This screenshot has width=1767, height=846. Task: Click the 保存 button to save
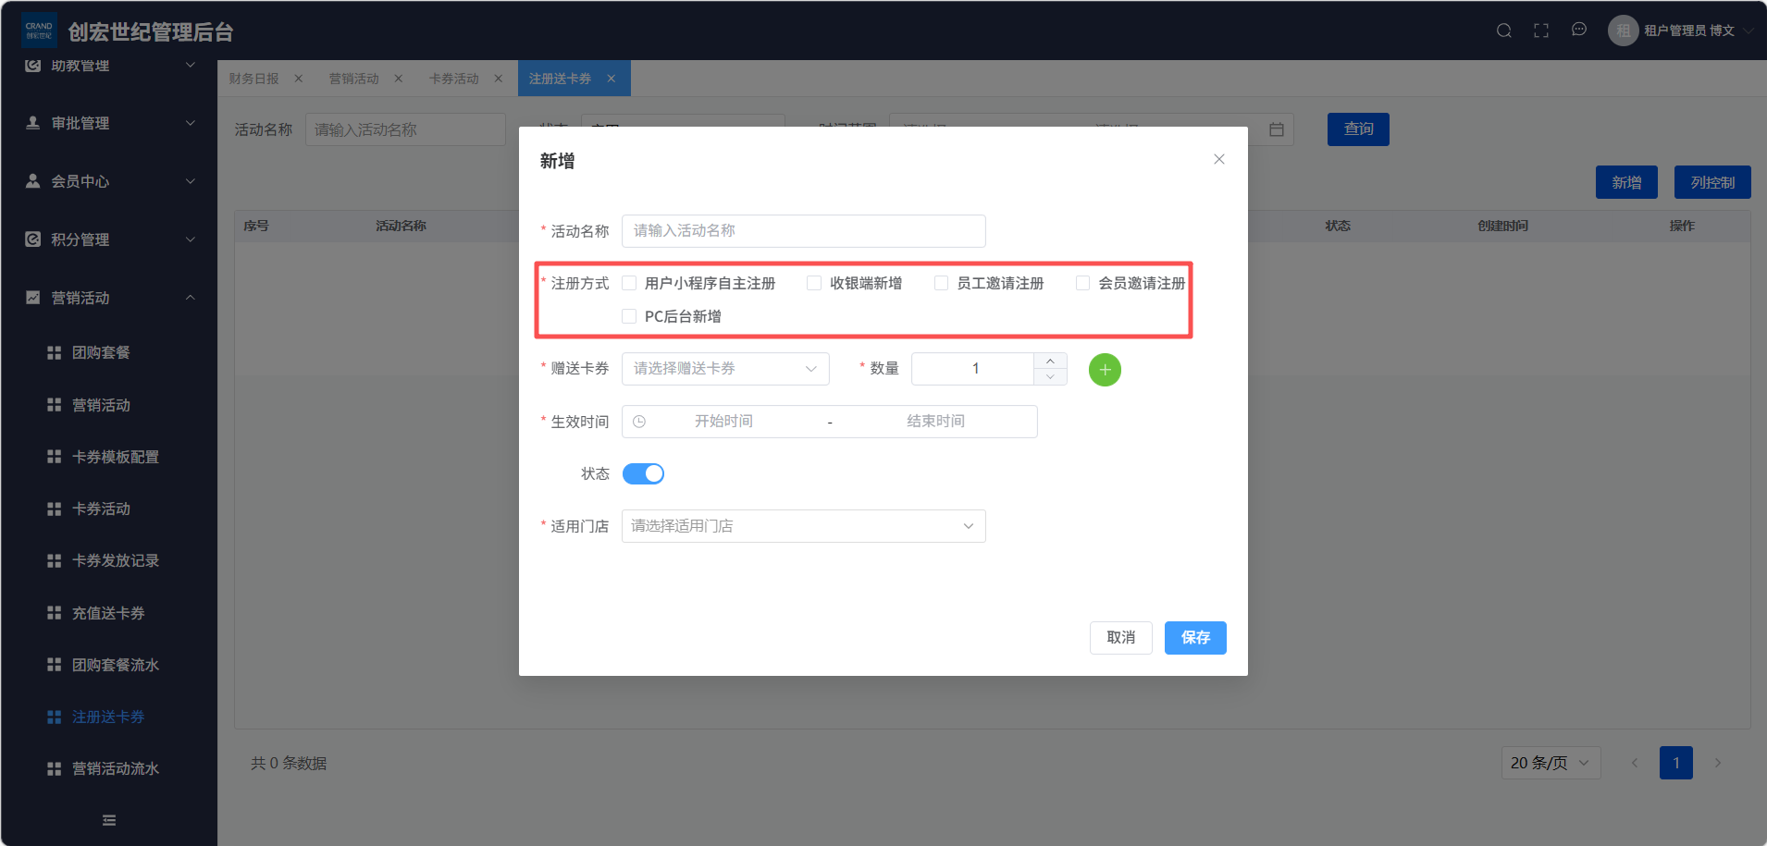1195,637
